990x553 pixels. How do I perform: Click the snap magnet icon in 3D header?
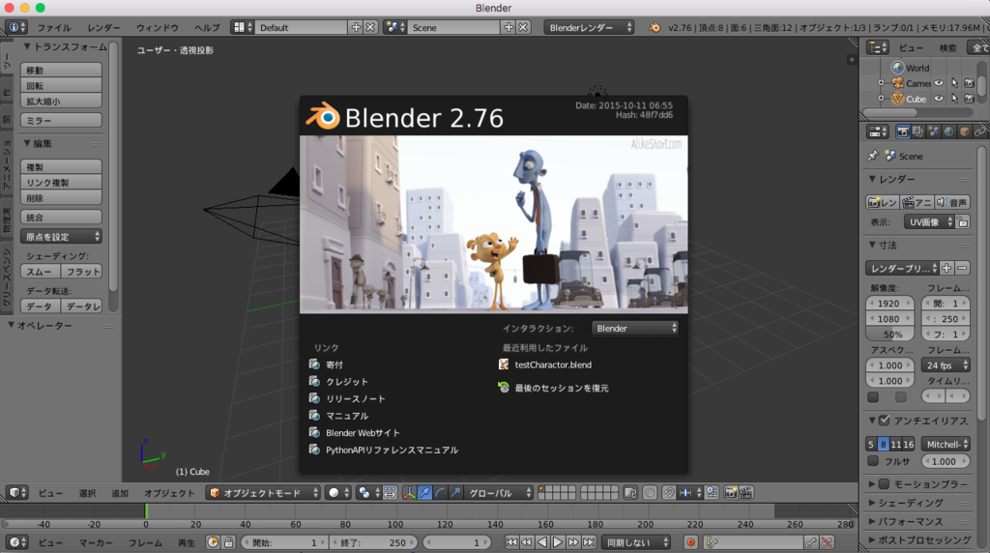click(x=669, y=493)
